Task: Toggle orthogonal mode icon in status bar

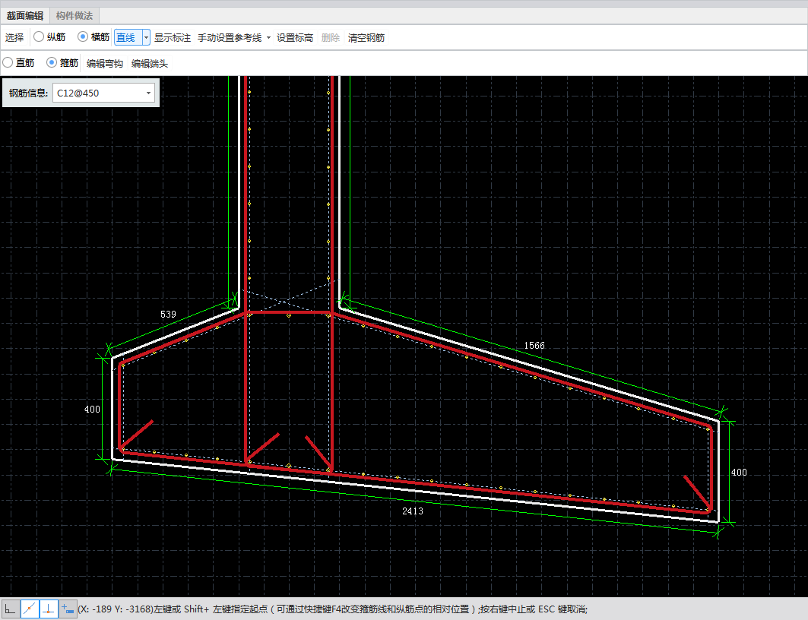Action: click(11, 609)
